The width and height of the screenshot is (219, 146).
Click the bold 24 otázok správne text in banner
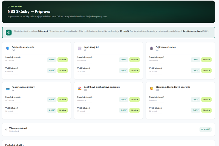tap(192, 31)
